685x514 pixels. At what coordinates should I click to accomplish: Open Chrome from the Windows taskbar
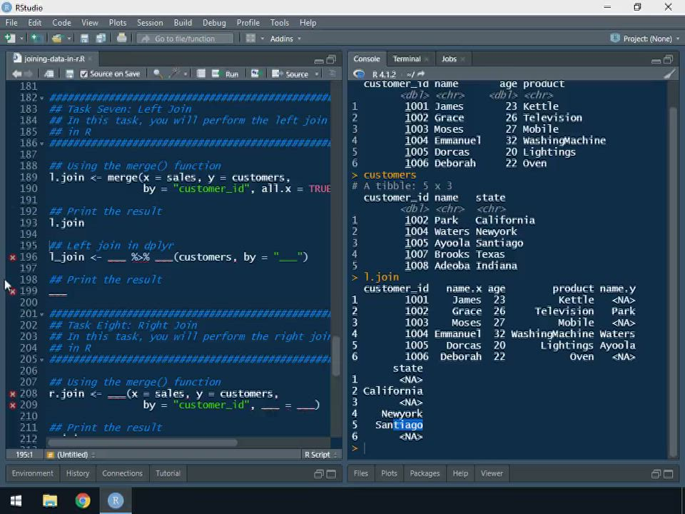coord(83,500)
